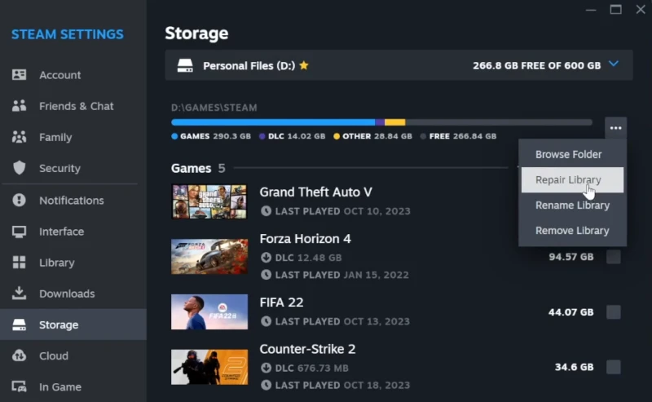Click clock icon next to GTA V last played
This screenshot has height=402, width=652.
click(267, 211)
